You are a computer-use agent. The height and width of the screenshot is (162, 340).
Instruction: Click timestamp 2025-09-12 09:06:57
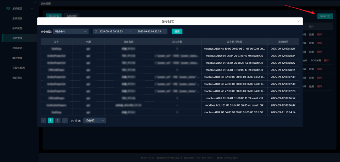[x=283, y=98]
